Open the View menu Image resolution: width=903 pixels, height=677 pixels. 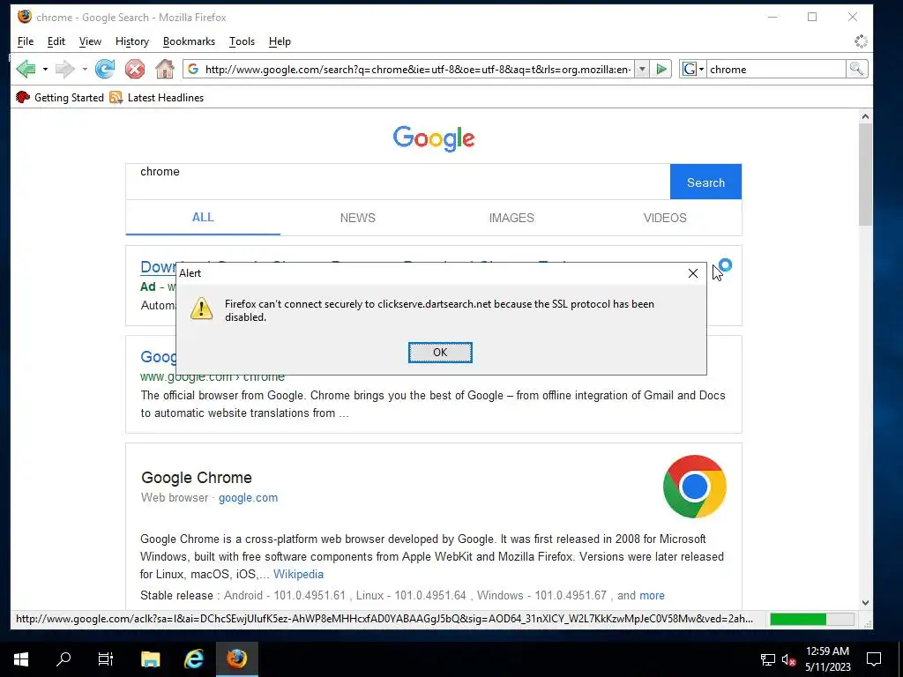point(90,41)
